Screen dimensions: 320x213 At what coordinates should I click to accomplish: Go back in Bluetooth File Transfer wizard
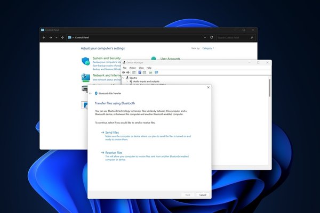pos(91,93)
